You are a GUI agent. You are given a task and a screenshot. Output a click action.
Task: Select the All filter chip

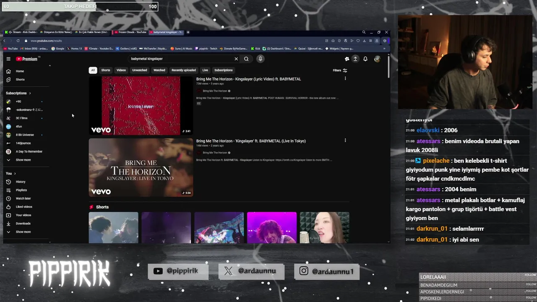(x=93, y=70)
